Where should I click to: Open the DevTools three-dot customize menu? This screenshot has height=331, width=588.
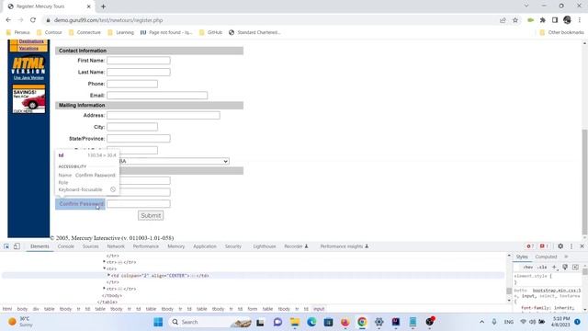[x=571, y=246]
